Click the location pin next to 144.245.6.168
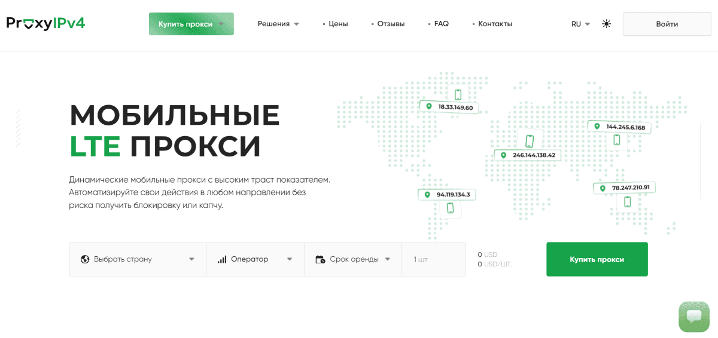This screenshot has height=338, width=718. (x=597, y=127)
